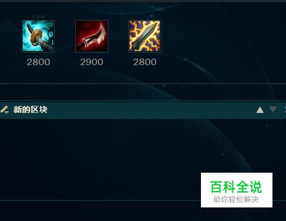This screenshot has width=286, height=221.
Task: Click the divider strip above the 新的区块 header
Action: [x=143, y=92]
